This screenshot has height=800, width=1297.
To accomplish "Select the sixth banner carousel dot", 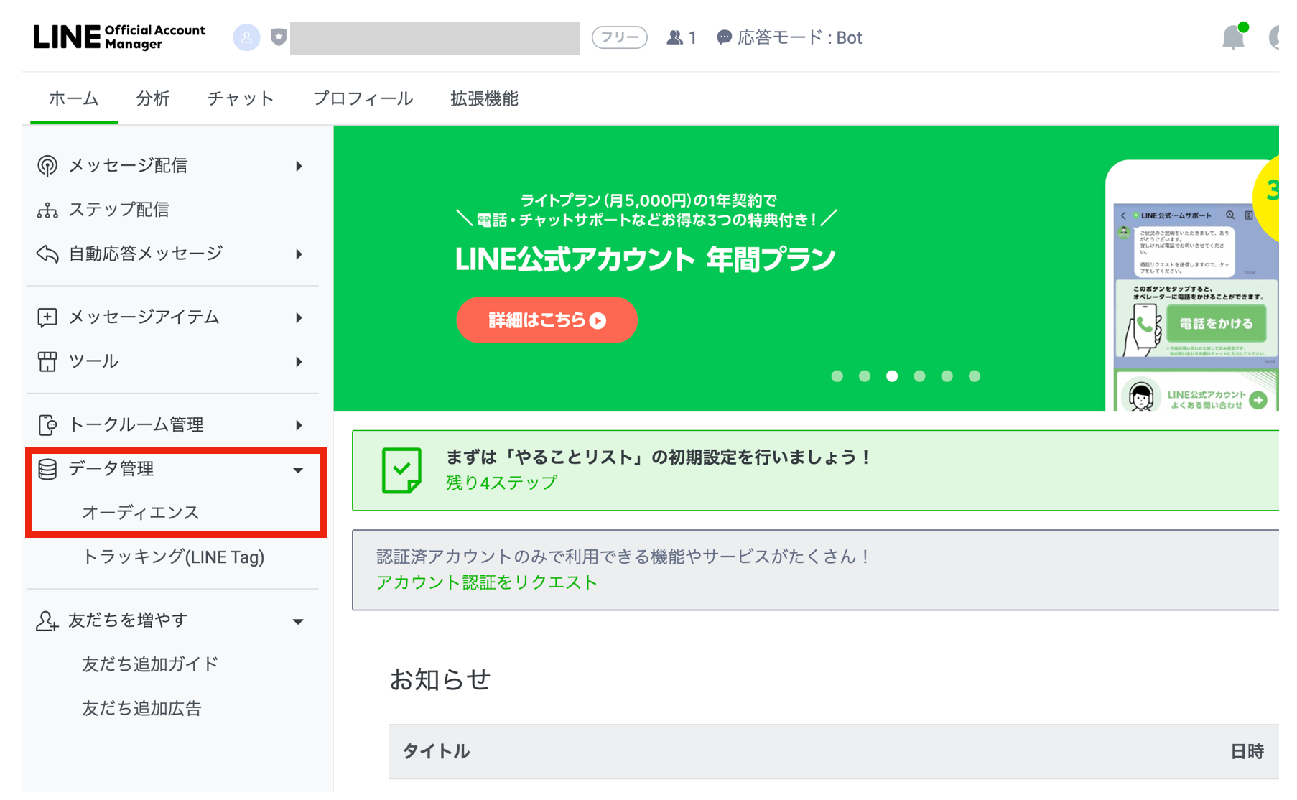I will pos(975,376).
